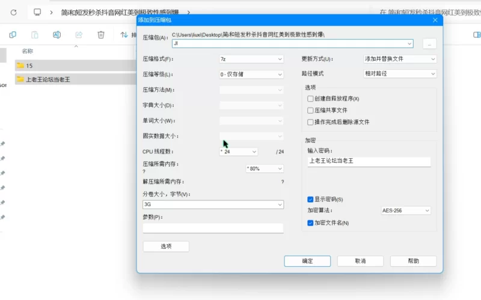This screenshot has width=481, height=300.
Task: Click the Explorer share icon
Action: (79, 35)
